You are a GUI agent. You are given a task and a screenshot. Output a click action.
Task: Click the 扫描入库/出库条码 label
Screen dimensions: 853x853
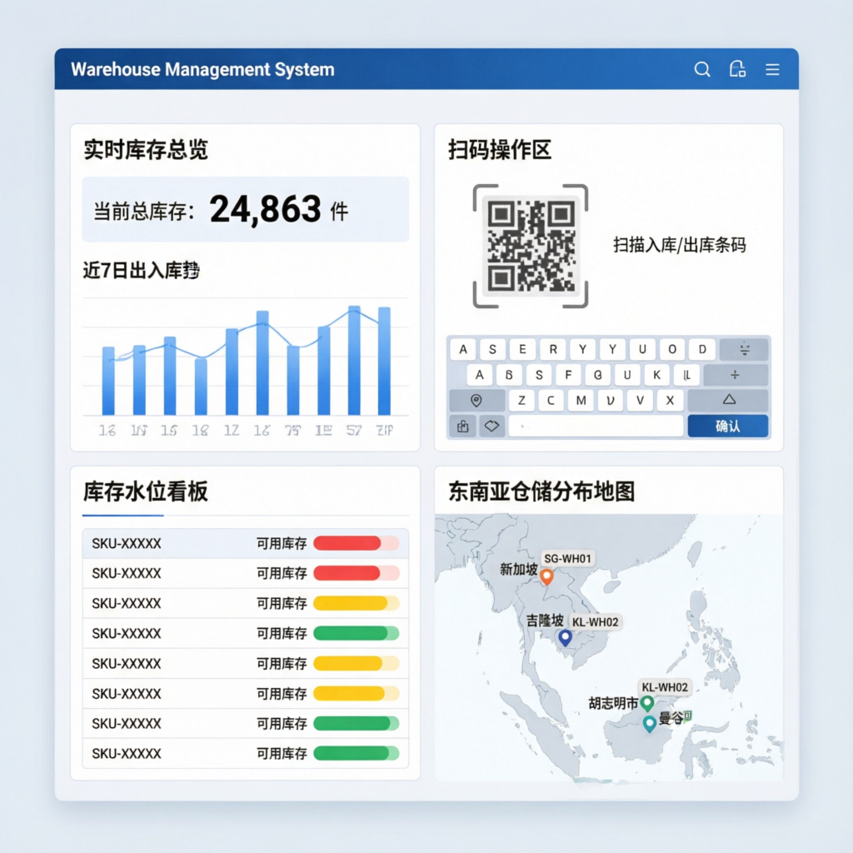click(680, 246)
